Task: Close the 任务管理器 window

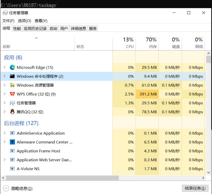Action: click(x=204, y=13)
